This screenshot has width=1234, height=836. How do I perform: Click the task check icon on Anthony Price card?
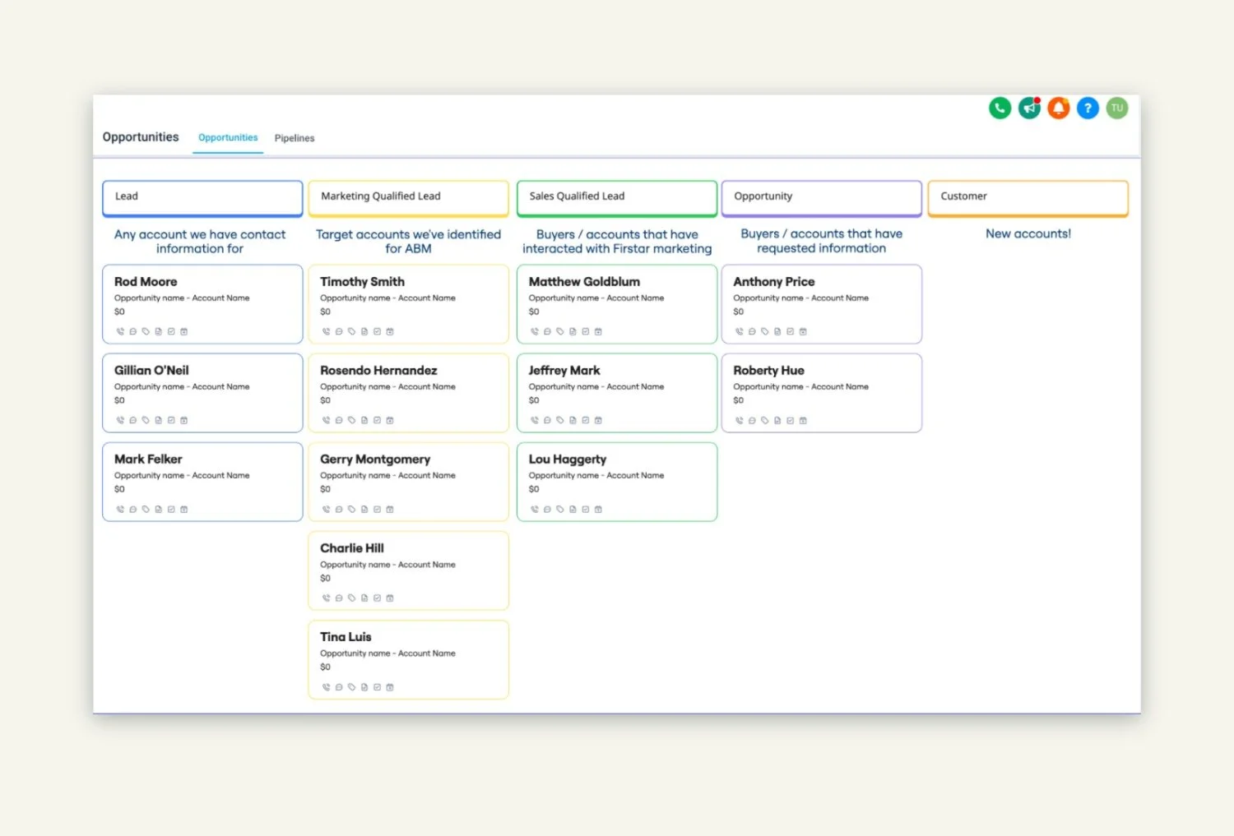[790, 331]
